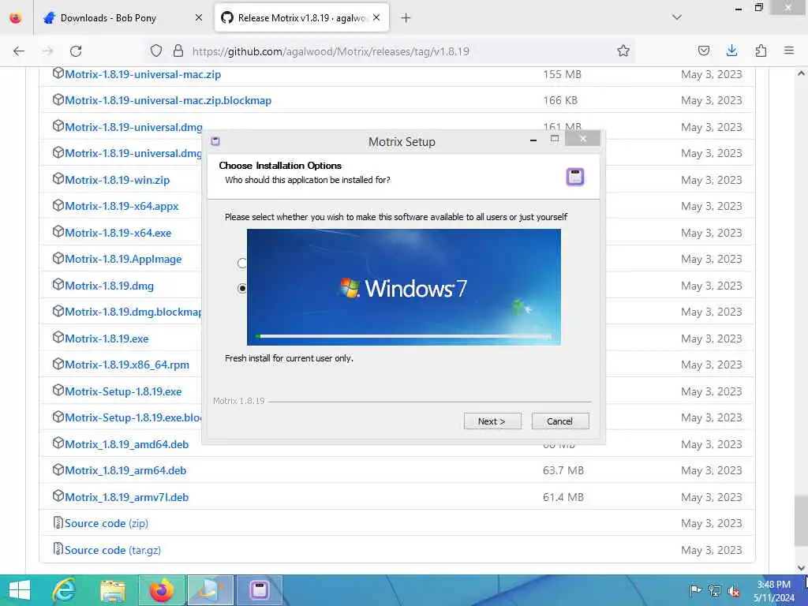Click the Firefox back arrow
The height and width of the screenshot is (606, 808).
19,51
